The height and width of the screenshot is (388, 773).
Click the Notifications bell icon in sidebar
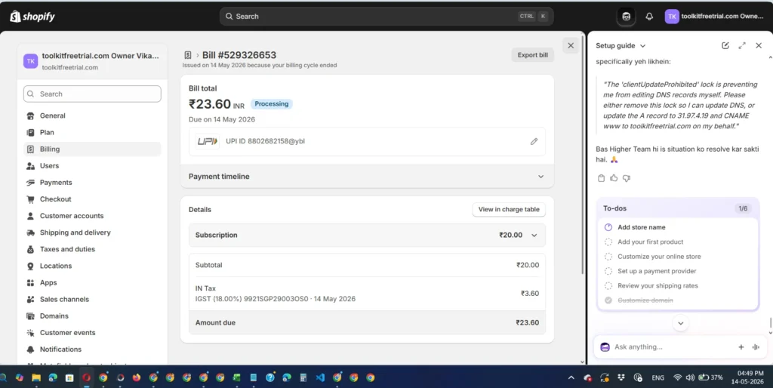[x=30, y=350]
